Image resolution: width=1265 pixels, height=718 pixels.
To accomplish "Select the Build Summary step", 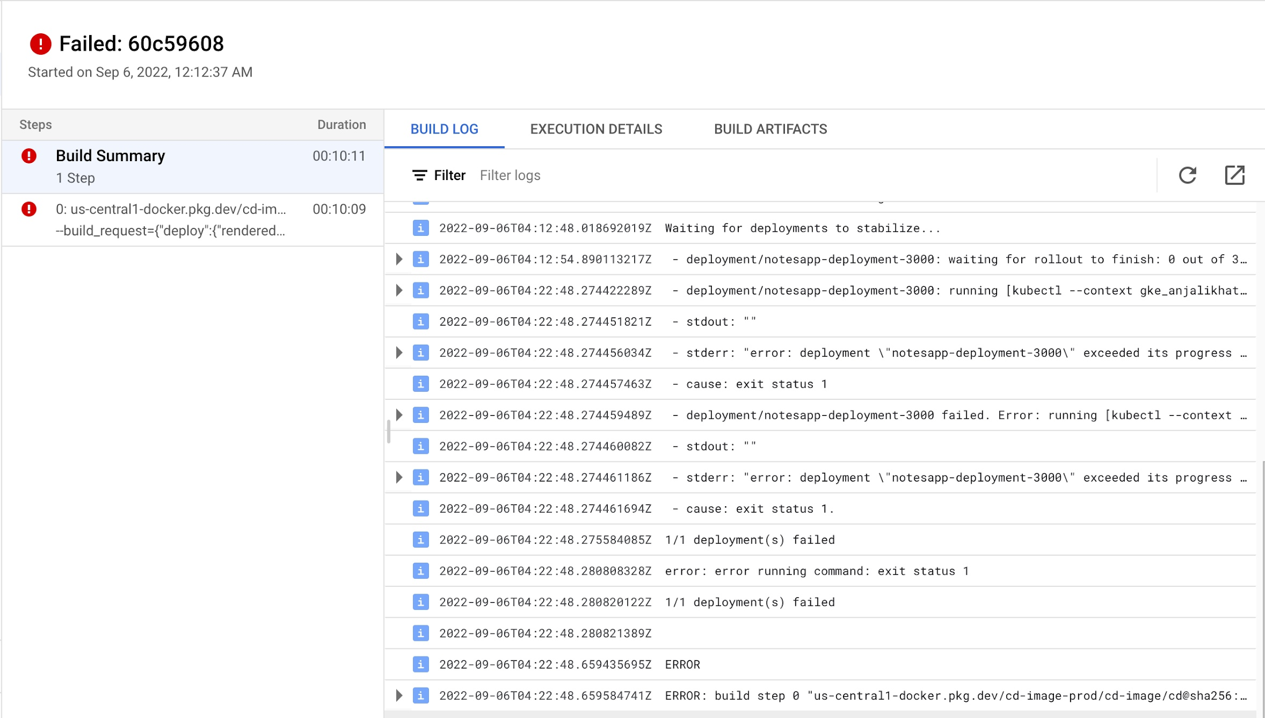I will click(193, 167).
